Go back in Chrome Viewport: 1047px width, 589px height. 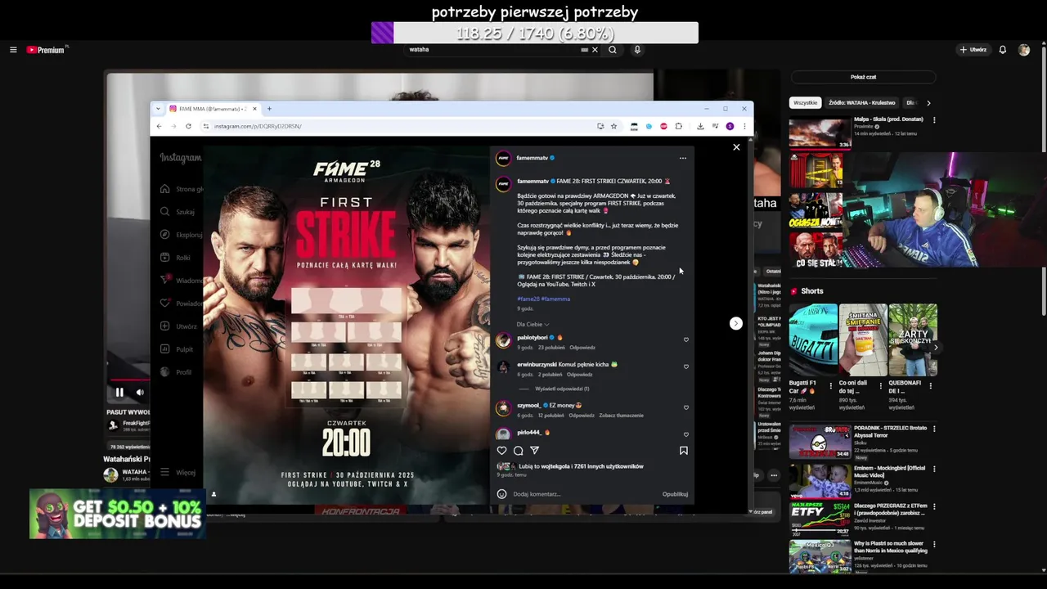(159, 126)
